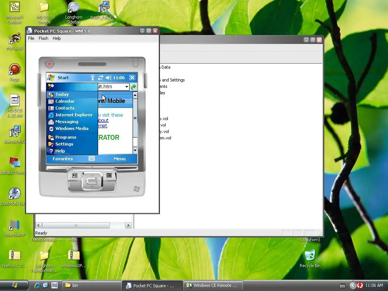This screenshot has height=291, width=388.
Task: Click the scroll left arrow in the Remote window
Action: point(39,225)
